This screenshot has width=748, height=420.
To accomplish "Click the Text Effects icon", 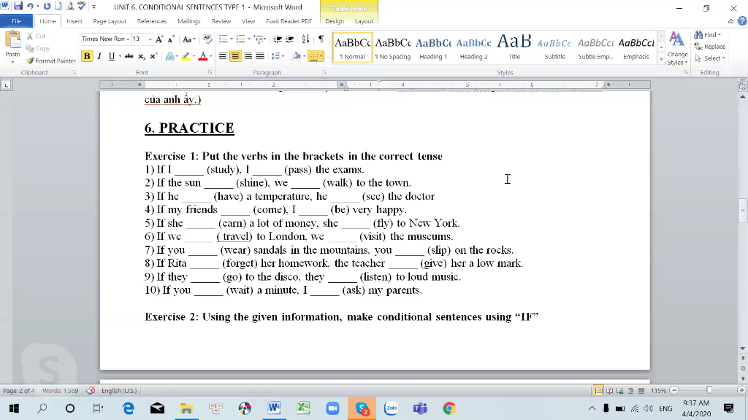I will point(169,56).
